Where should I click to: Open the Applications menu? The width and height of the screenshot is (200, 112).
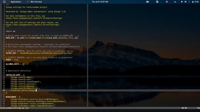16,2
